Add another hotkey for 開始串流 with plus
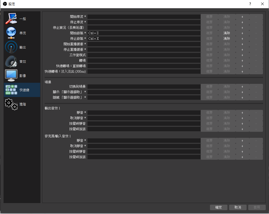Screen dimensions: 269x214 coord(242,17)
